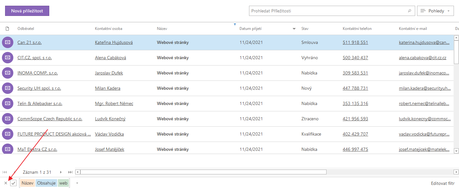Open the CommScope Czech Republic s.r.o. link
This screenshot has width=459, height=189.
tap(50, 119)
